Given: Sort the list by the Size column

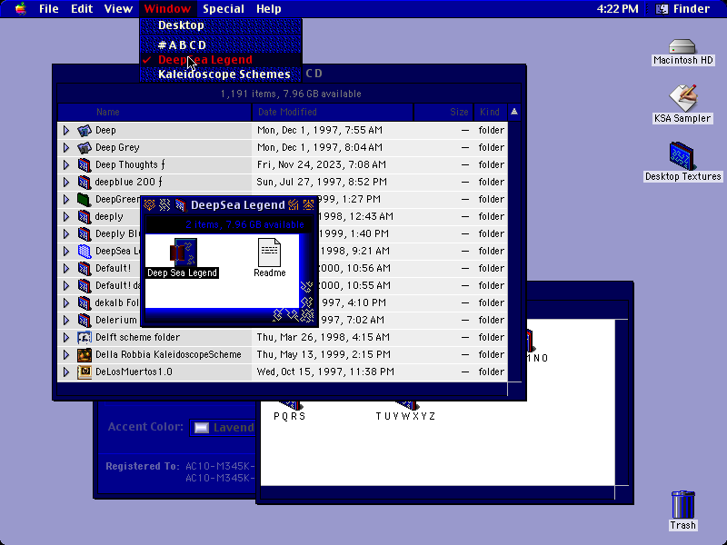Looking at the screenshot, I should pos(443,112).
